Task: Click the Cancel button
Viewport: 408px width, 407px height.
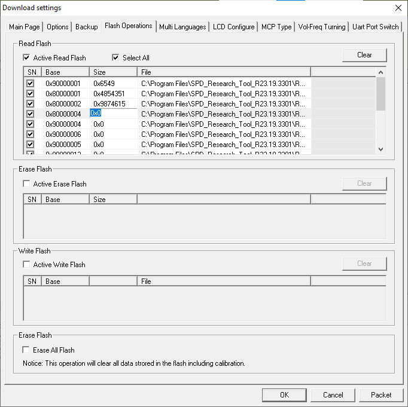Action: click(x=333, y=395)
